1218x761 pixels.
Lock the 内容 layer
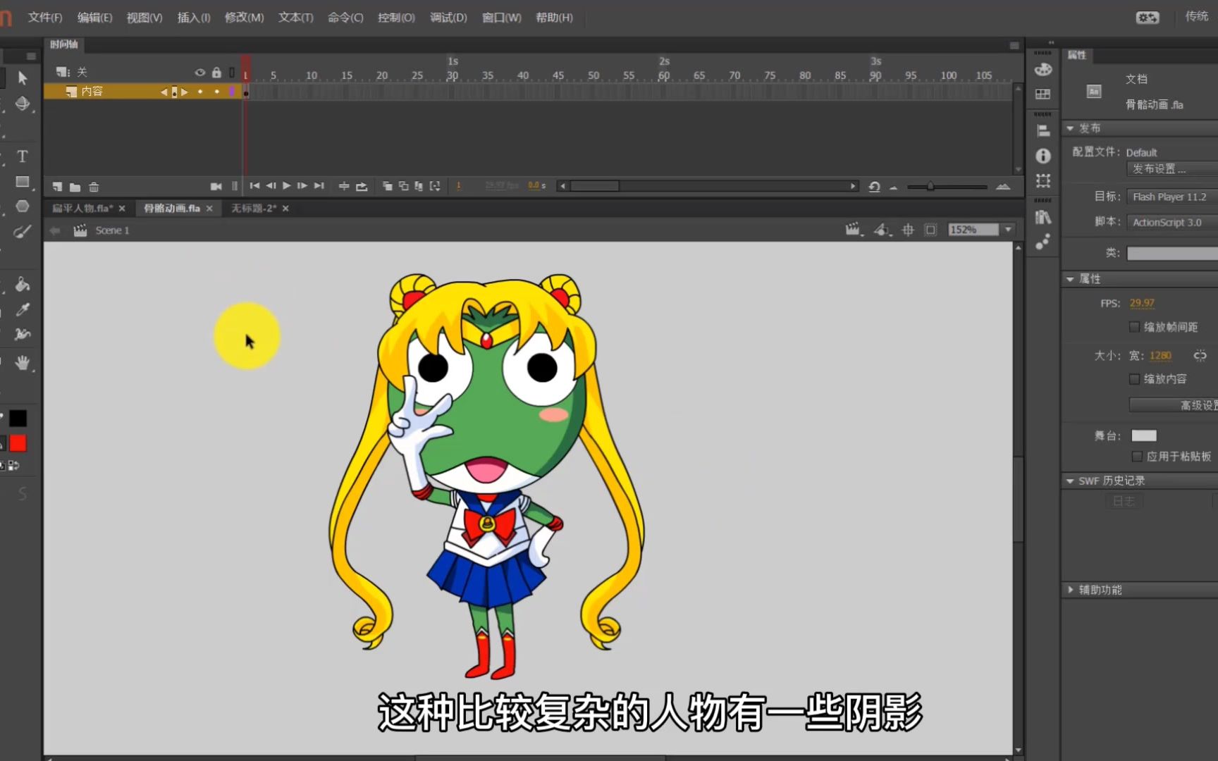pyautogui.click(x=216, y=91)
